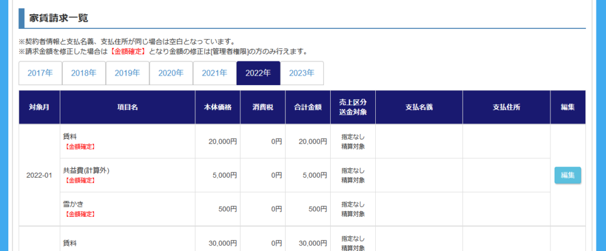The image size is (606, 251).
Task: Click the 消費税 column header
Action: click(263, 107)
